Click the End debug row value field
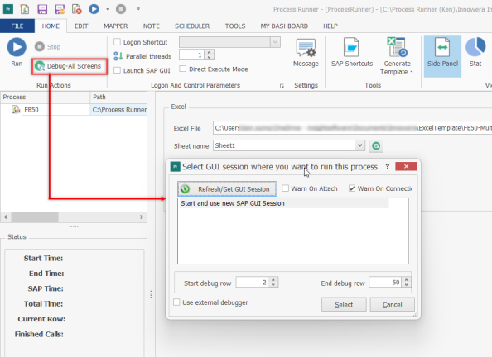Screen dimensions: 492x357 (386, 282)
